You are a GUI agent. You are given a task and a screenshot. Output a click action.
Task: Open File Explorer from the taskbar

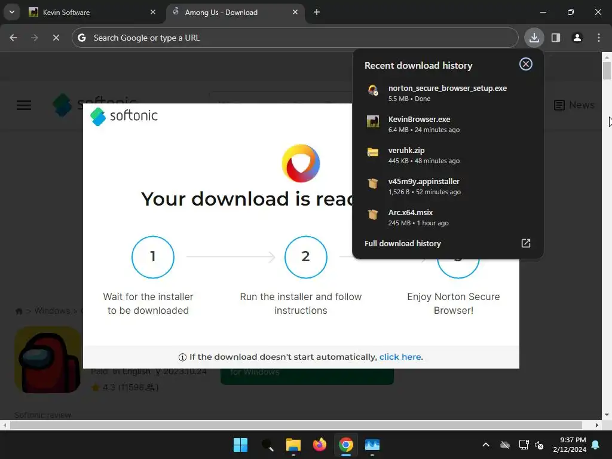[293, 445]
